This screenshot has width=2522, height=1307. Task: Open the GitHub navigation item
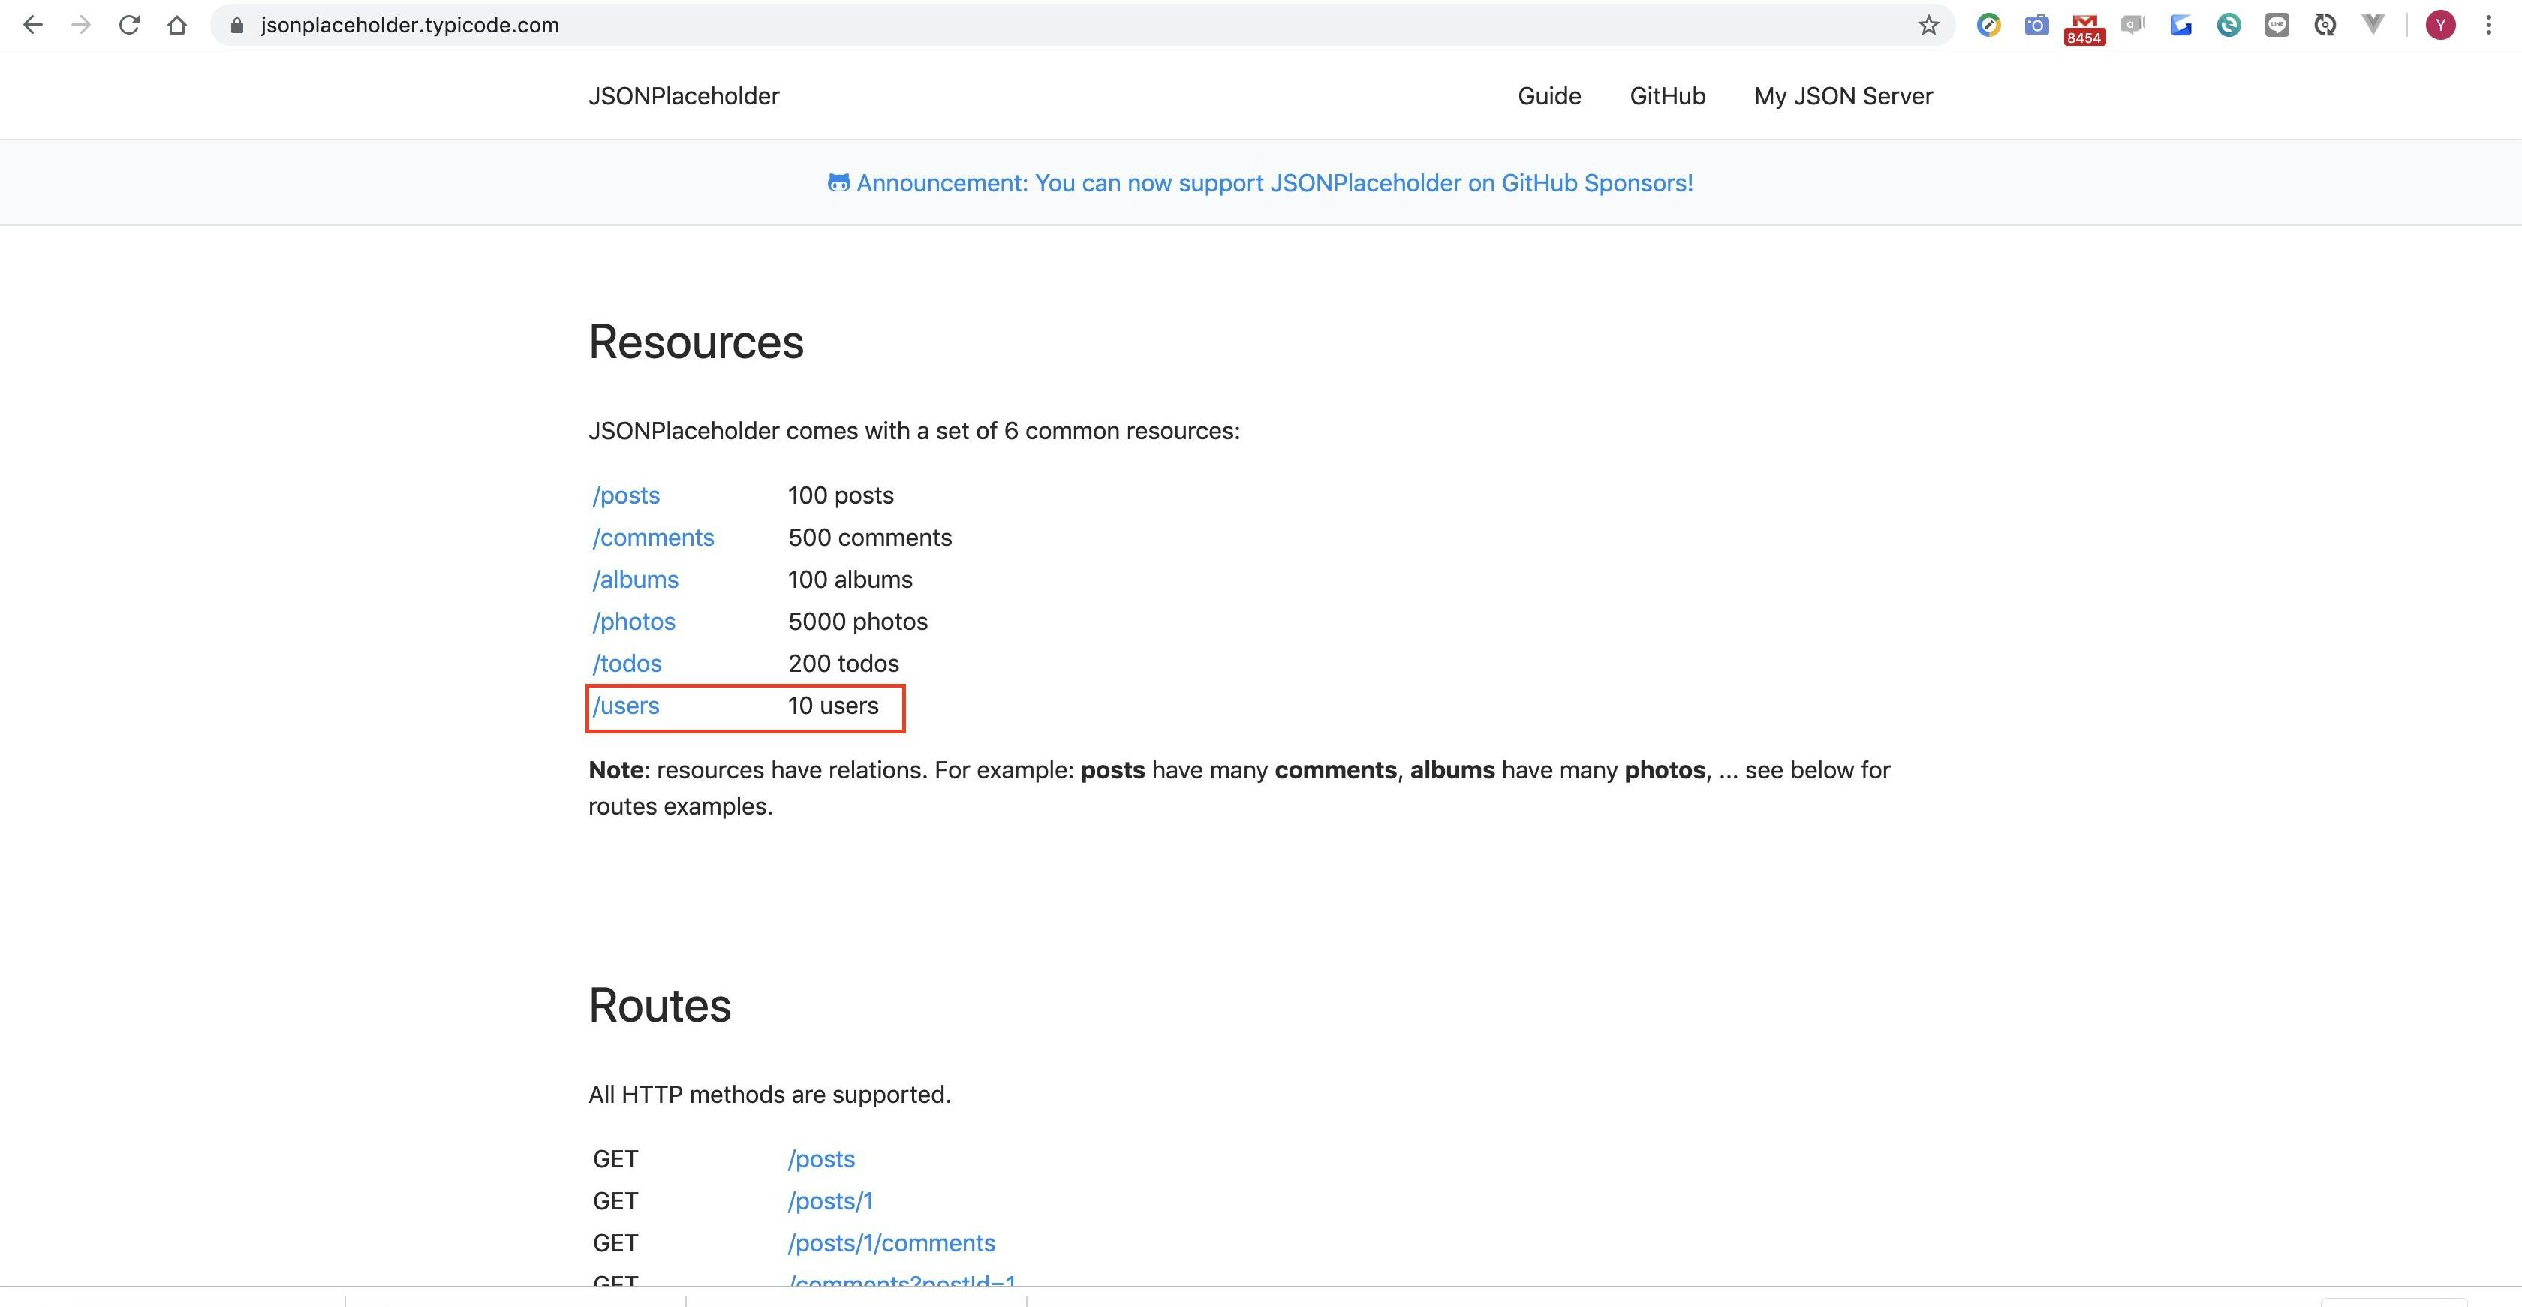[x=1667, y=96]
